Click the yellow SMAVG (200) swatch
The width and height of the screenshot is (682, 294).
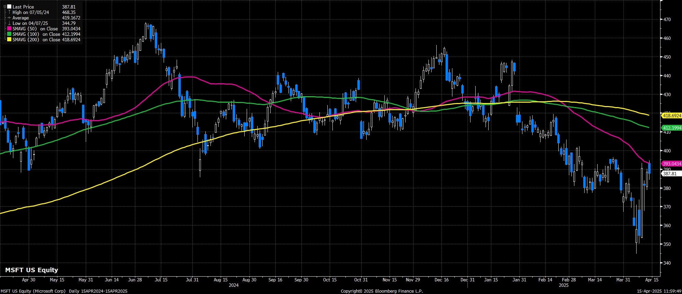[x=9, y=40]
